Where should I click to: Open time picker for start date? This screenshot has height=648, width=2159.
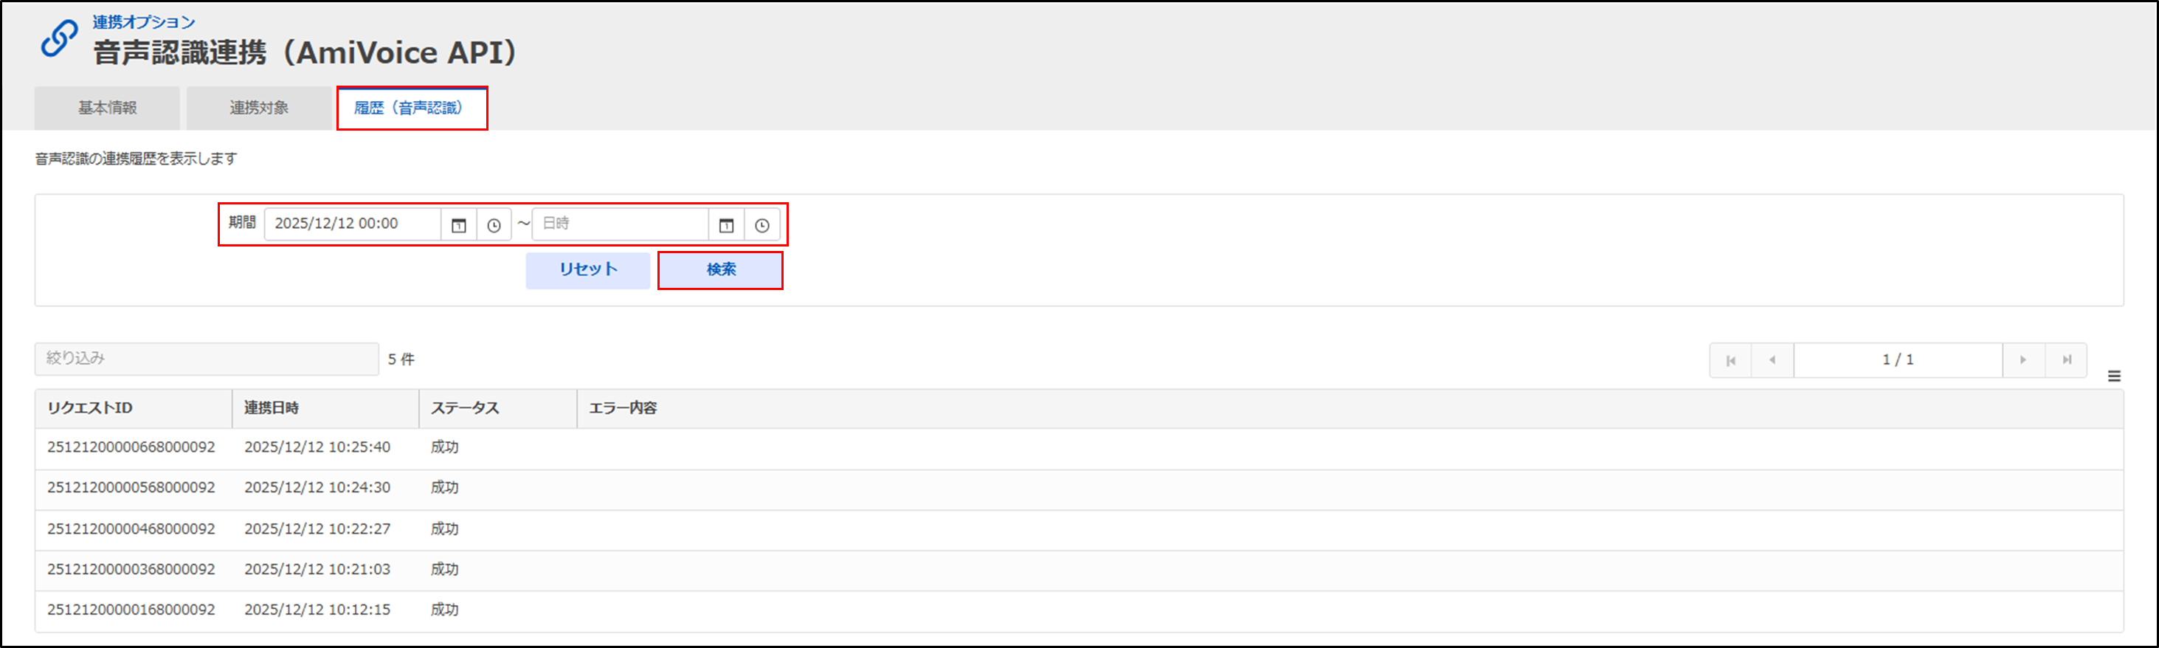click(x=494, y=224)
